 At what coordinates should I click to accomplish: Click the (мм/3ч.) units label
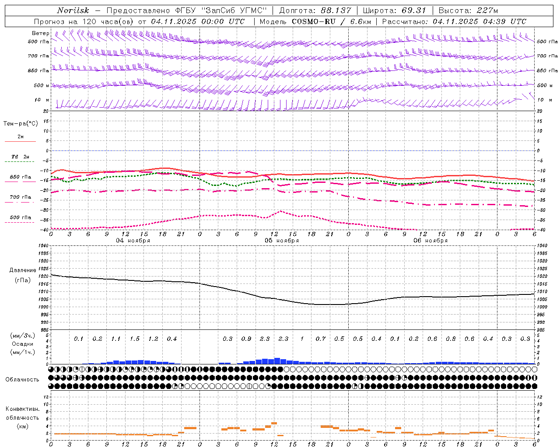click(x=23, y=336)
